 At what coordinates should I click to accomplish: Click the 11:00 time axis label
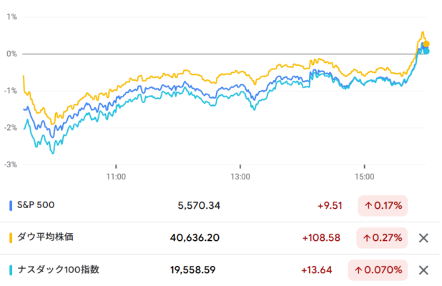[x=116, y=177]
